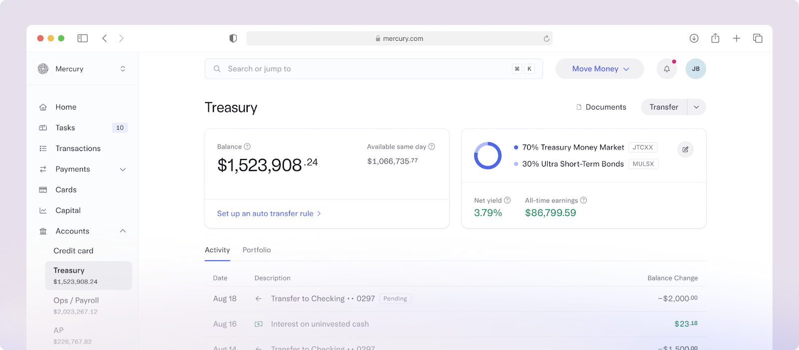Click the $1,066,735.77 available amount
Viewport: 799px width, 350px height.
(393, 161)
